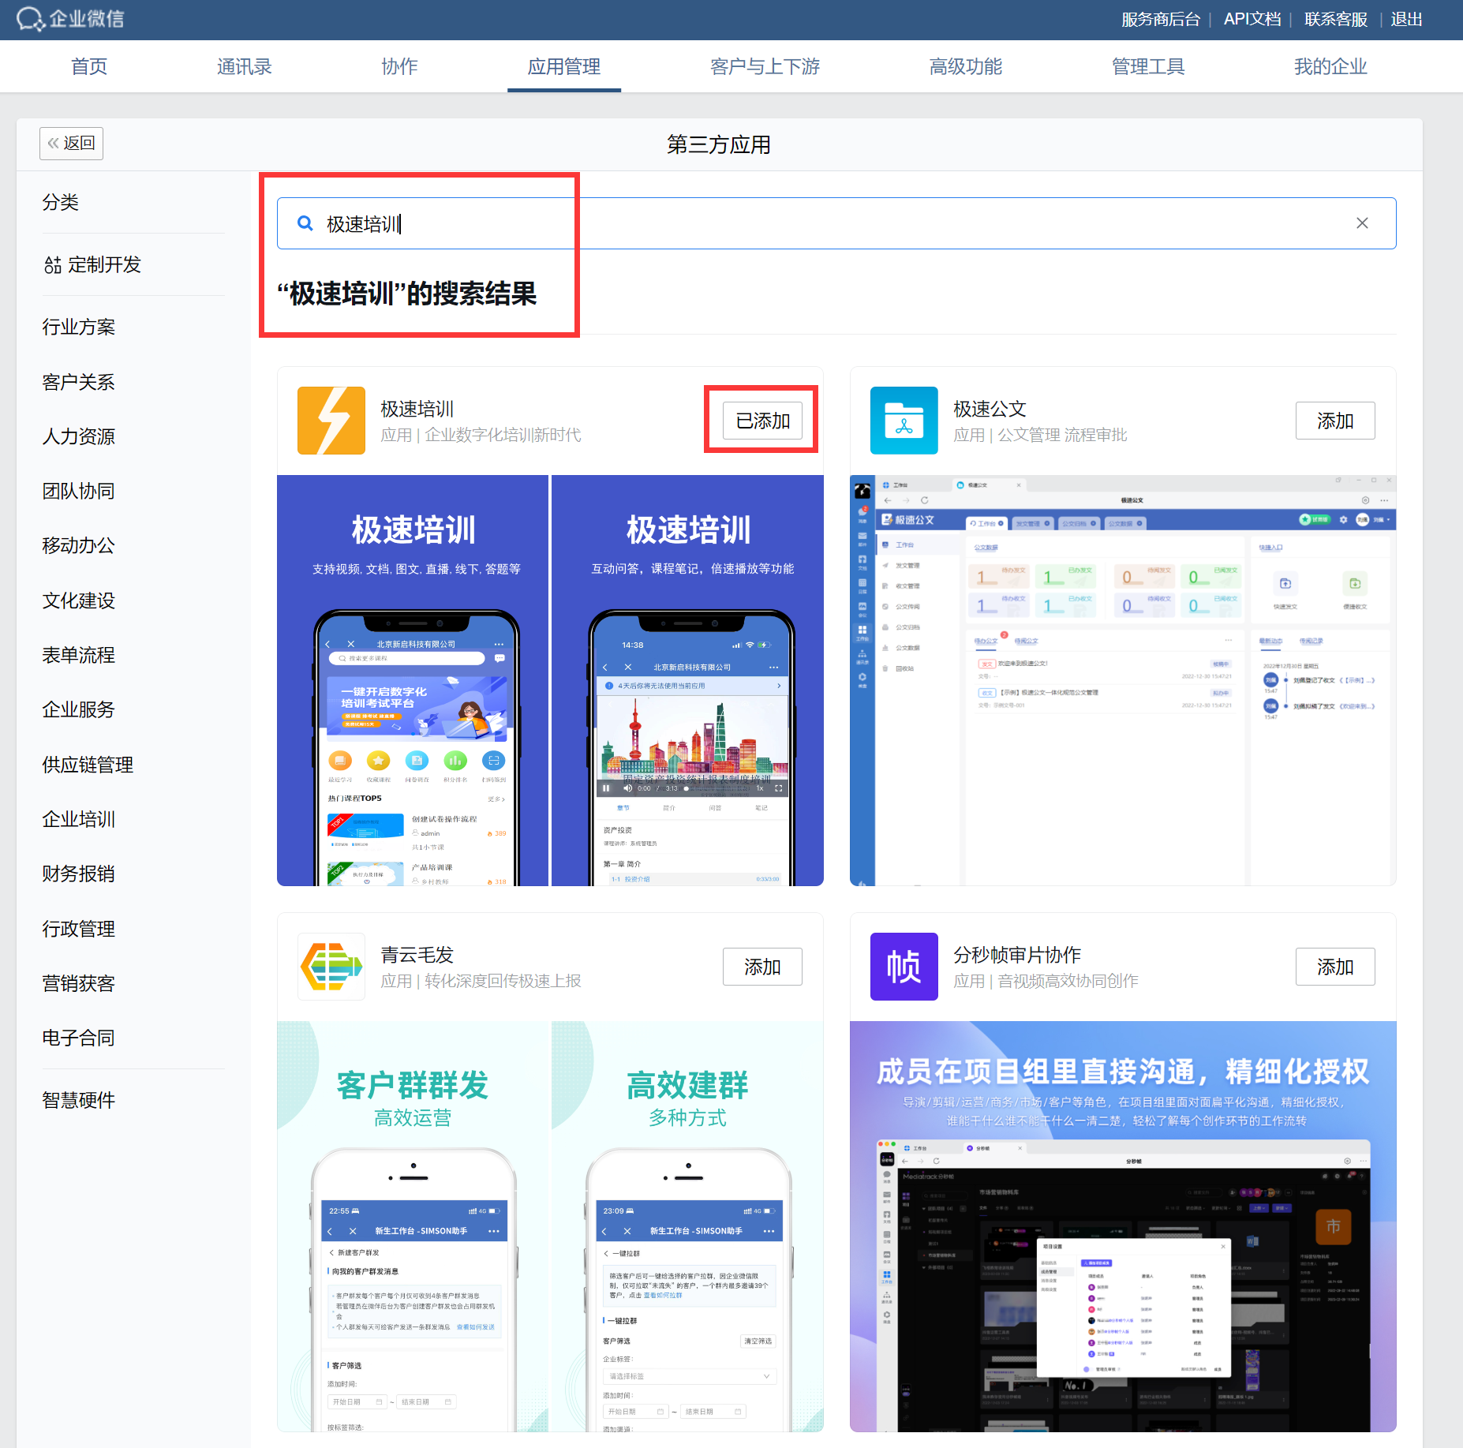Viewport: 1463px width, 1448px height.
Task: Switch to the 我的企业 tab
Action: [x=1330, y=66]
